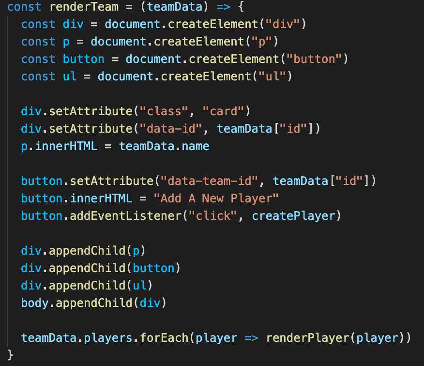Click the renderTeam function name
The width and height of the screenshot is (424, 366).
coord(83,7)
